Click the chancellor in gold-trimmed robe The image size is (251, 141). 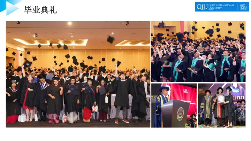click(x=206, y=108)
